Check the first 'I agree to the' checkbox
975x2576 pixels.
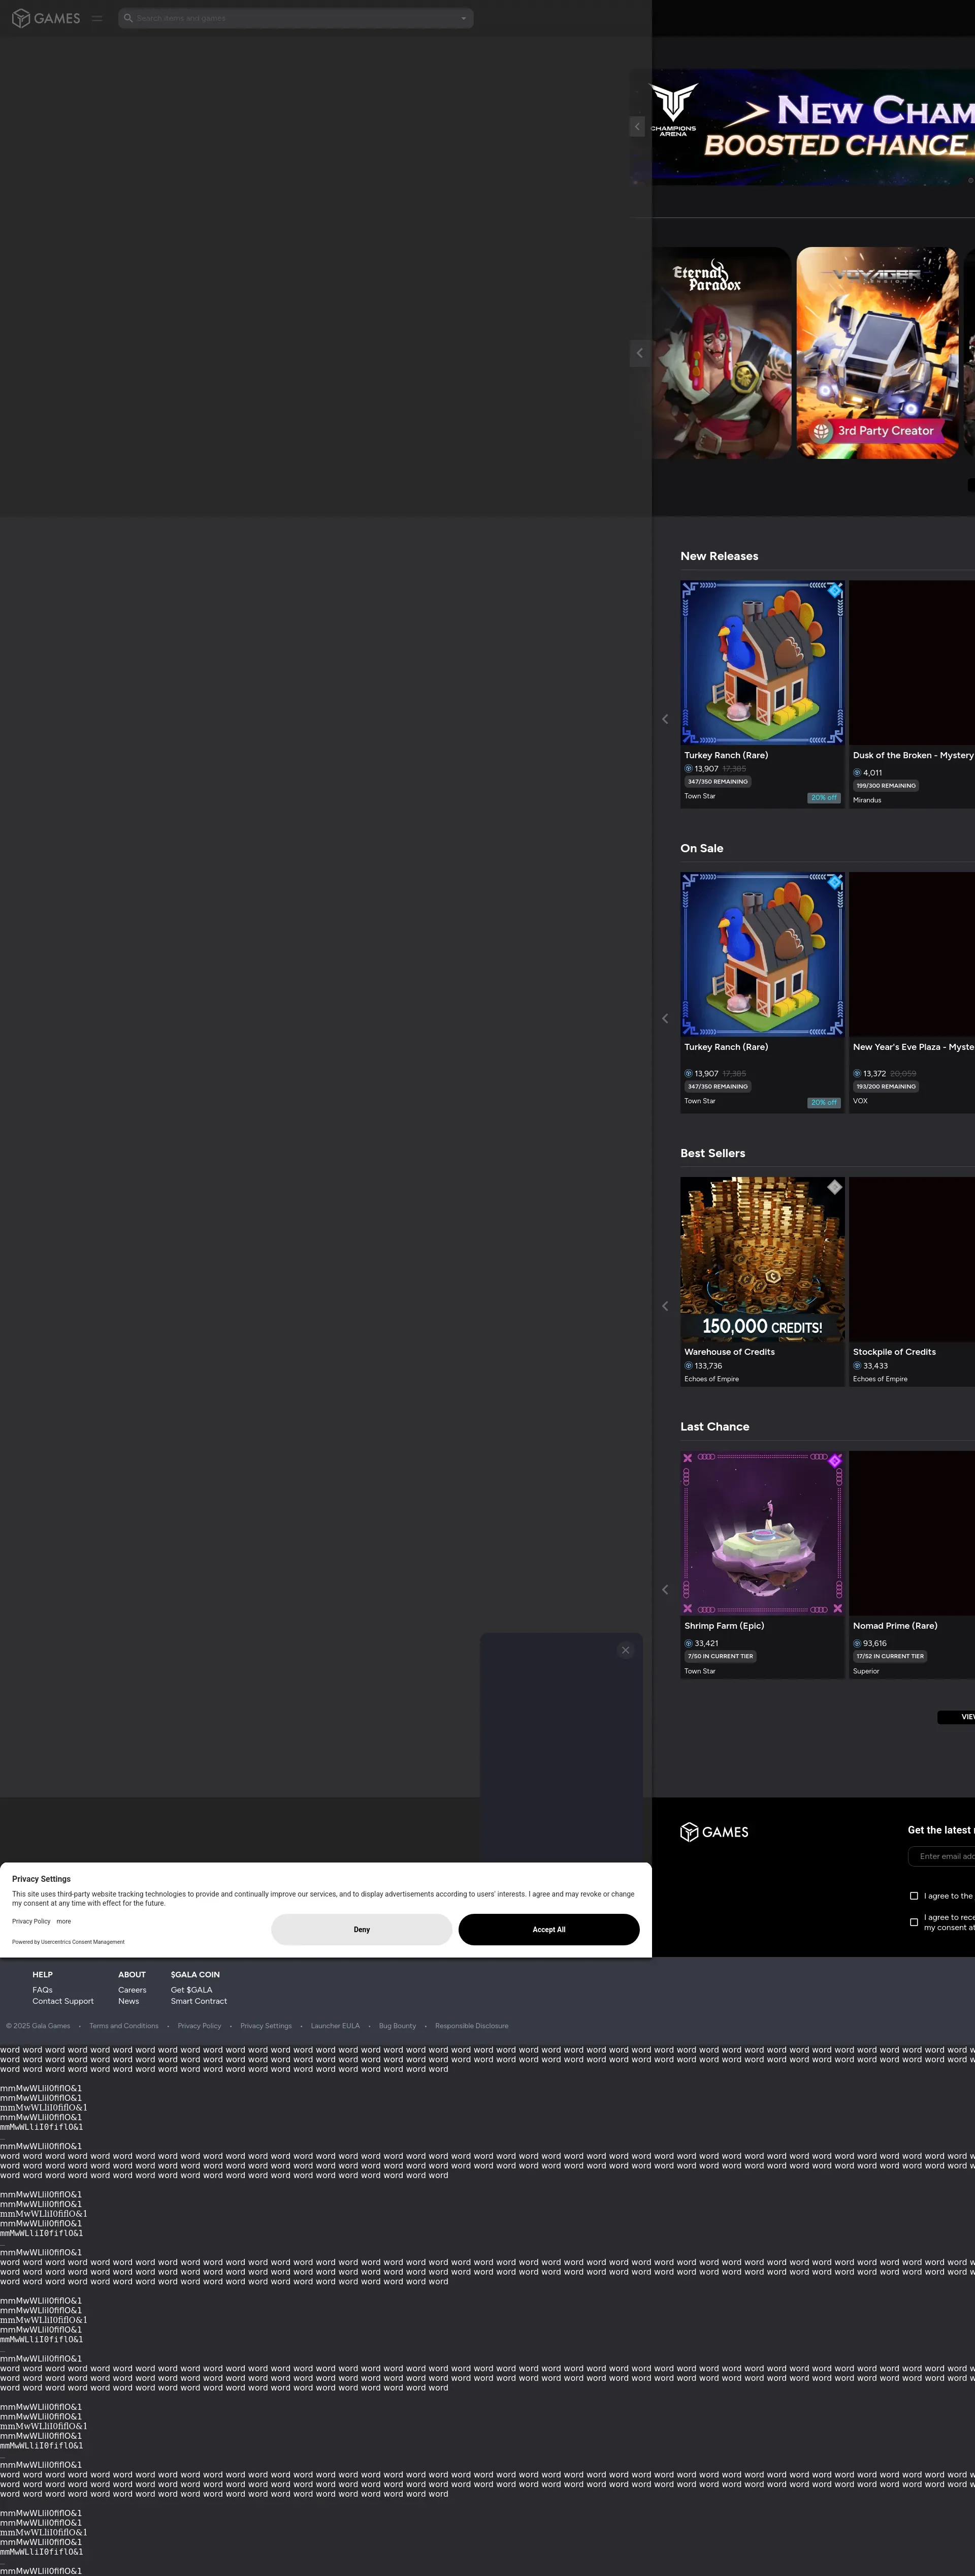(914, 1896)
